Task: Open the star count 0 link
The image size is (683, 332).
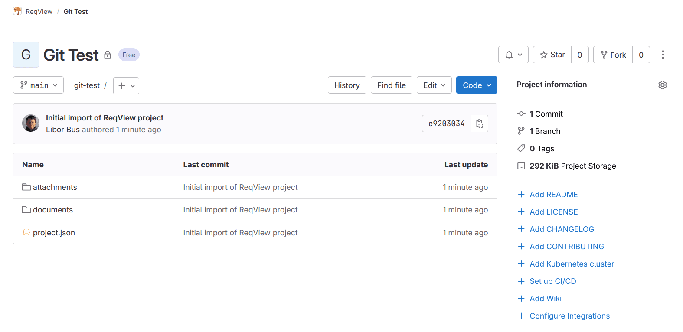Action: [x=580, y=55]
